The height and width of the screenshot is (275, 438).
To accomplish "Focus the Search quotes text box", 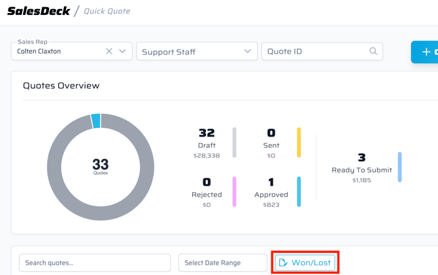I will coord(95,263).
